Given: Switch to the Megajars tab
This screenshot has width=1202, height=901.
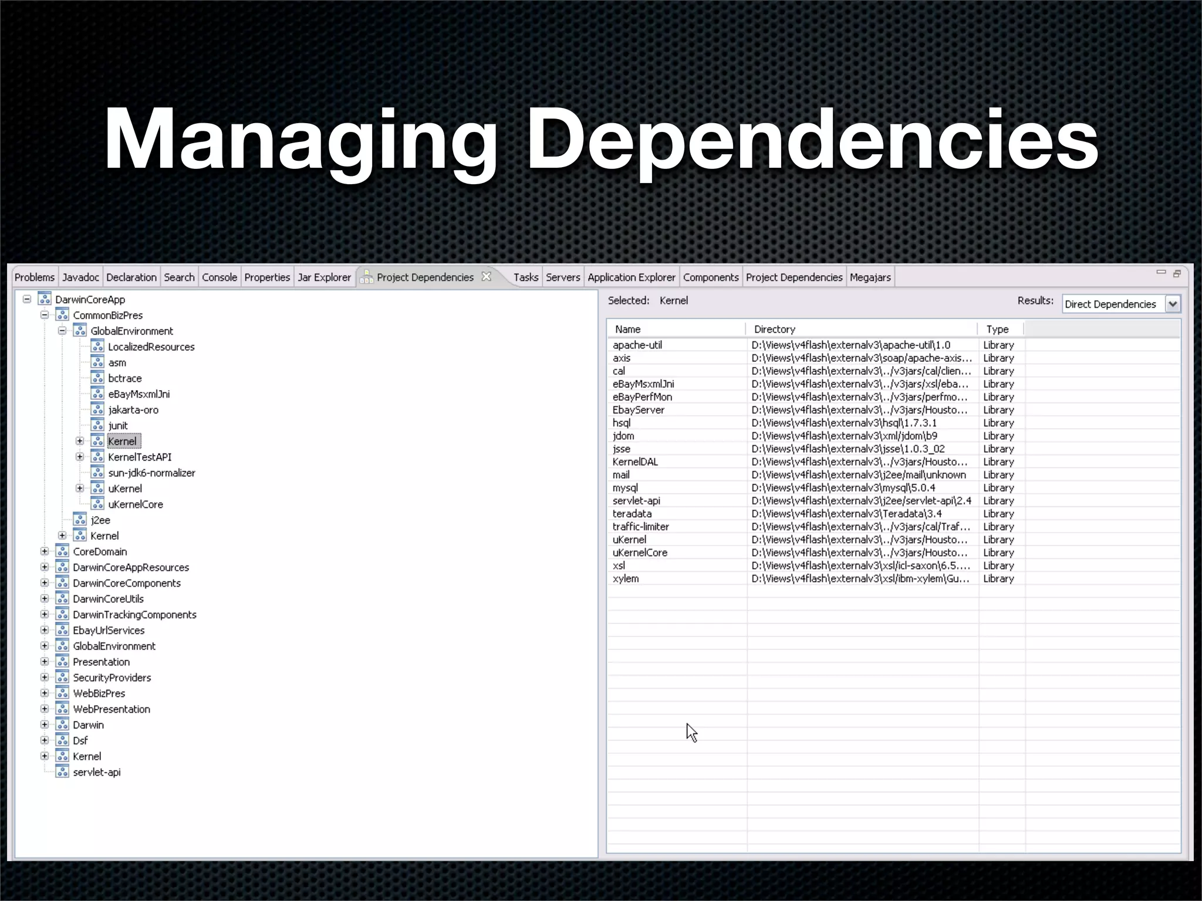Looking at the screenshot, I should coord(870,277).
